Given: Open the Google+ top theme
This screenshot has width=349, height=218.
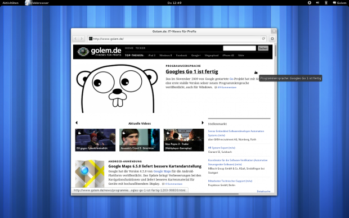Looking at the screenshot, I should tap(196, 55).
